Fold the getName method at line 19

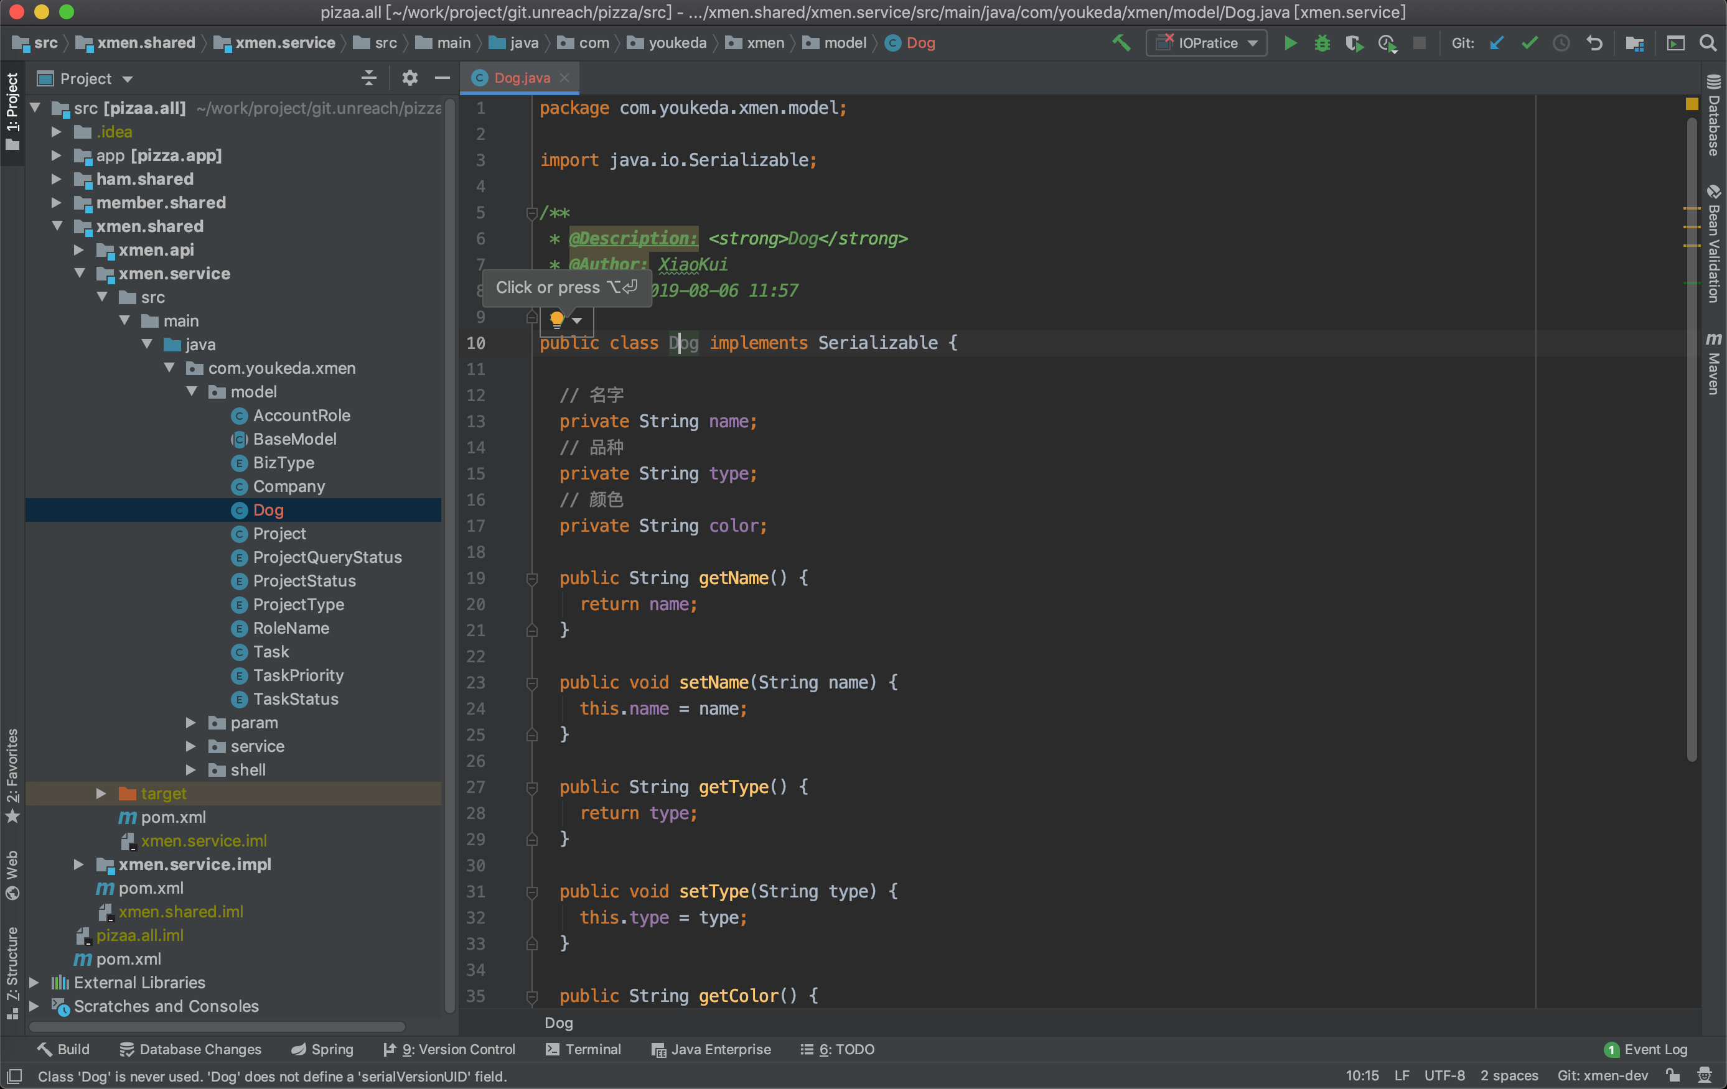coord(531,578)
